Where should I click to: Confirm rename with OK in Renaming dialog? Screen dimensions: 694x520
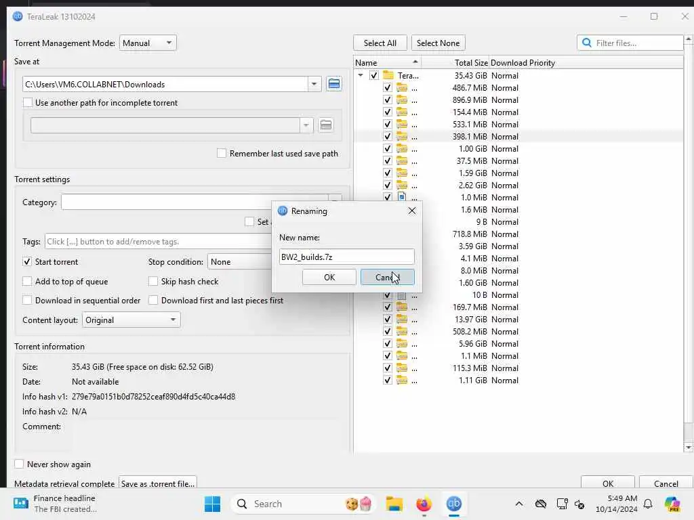tap(329, 277)
